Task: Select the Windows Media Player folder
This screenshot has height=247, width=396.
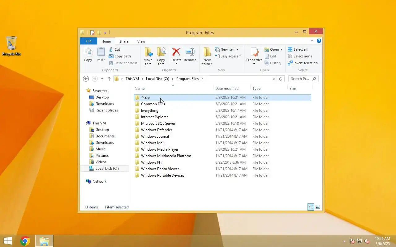Action: 222,149
